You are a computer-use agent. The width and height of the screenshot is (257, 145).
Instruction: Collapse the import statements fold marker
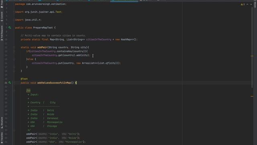pyautogui.click(x=14, y=12)
